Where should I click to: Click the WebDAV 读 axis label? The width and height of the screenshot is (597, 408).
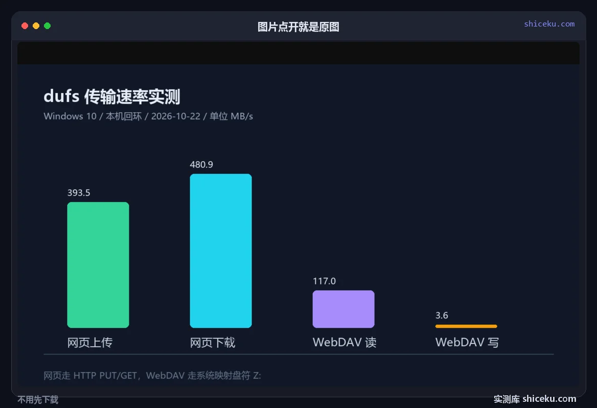pyautogui.click(x=345, y=343)
